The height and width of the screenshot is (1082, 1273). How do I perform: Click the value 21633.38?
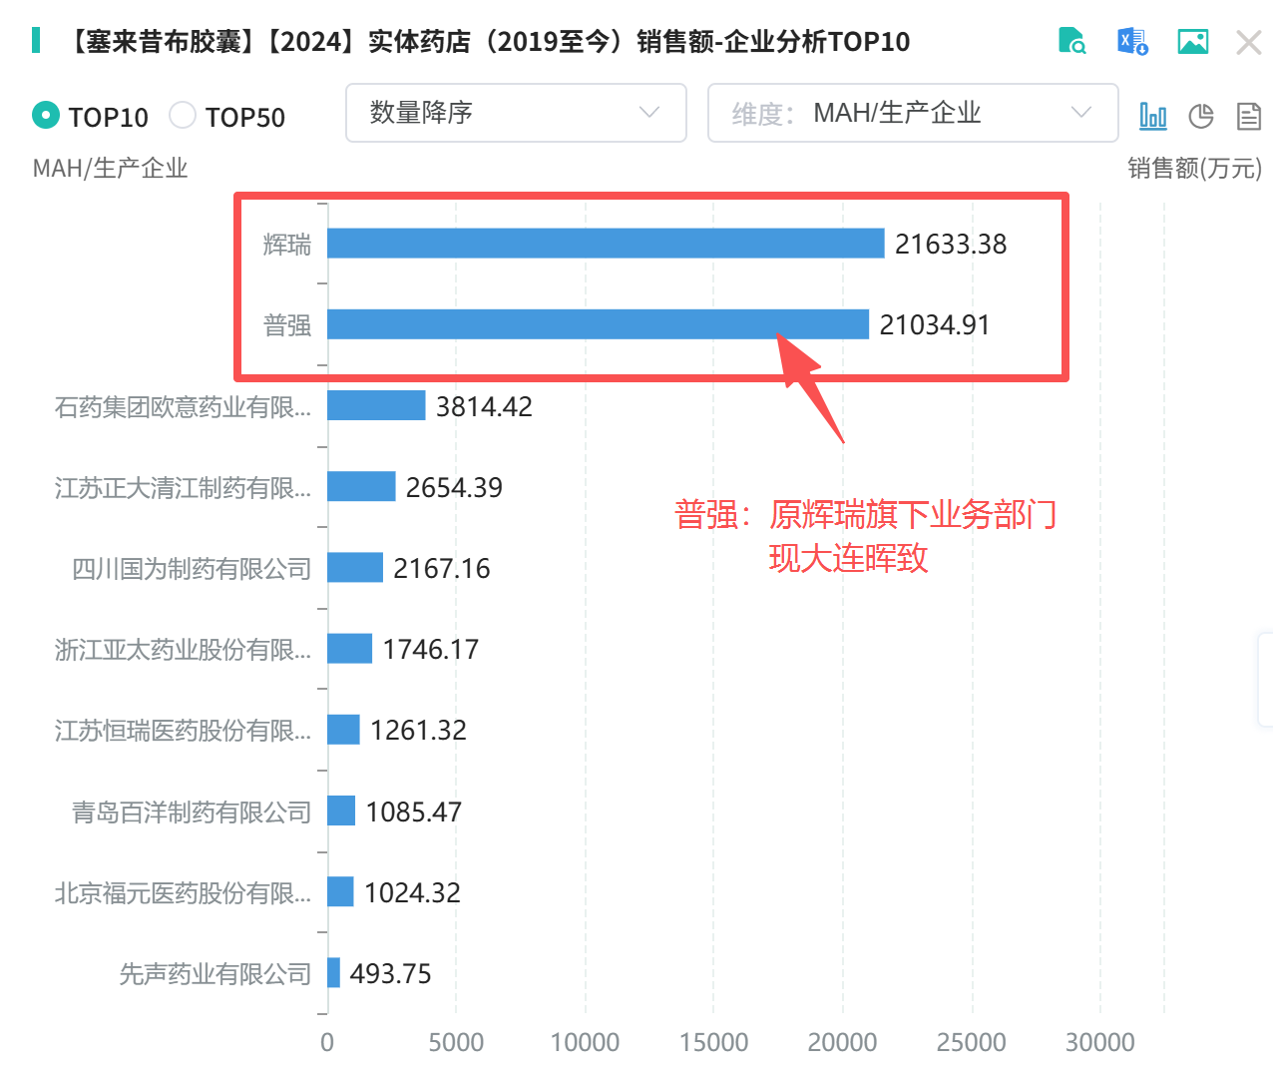coord(951,244)
